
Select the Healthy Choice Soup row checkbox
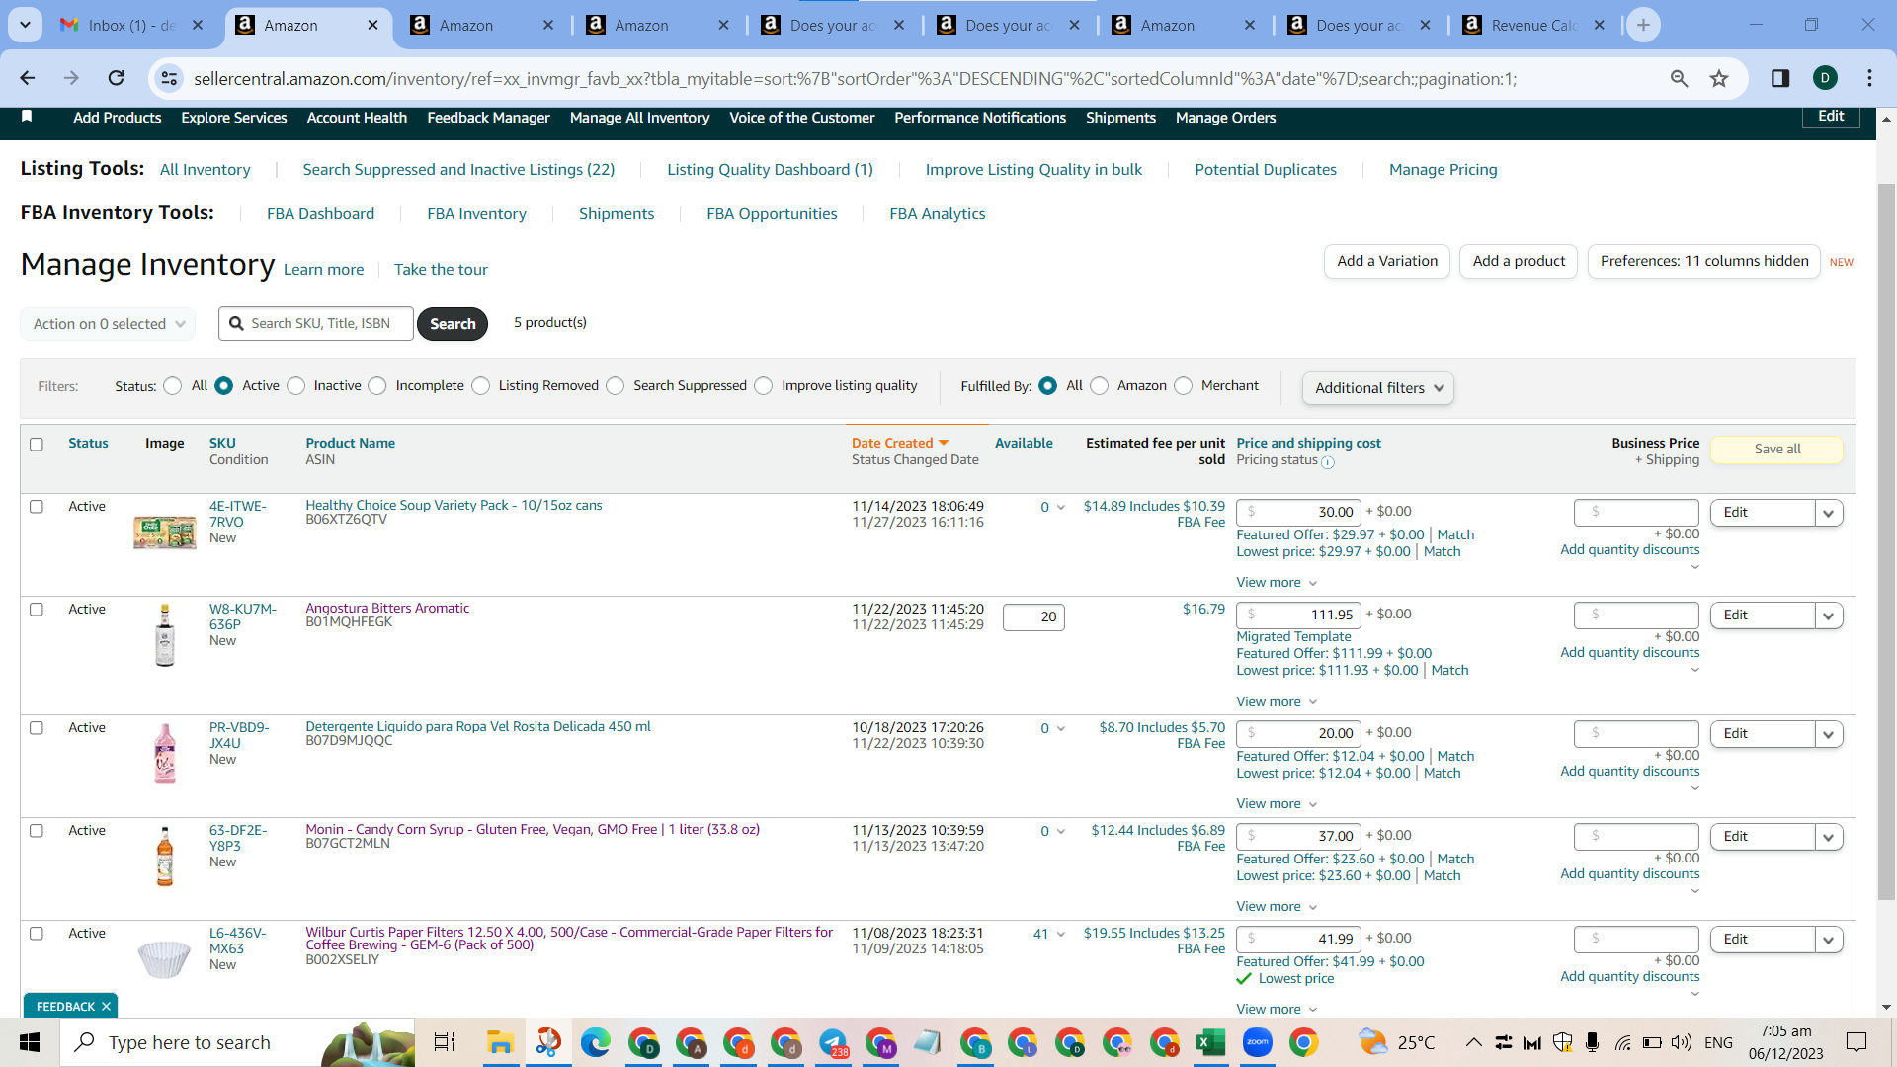click(x=37, y=507)
